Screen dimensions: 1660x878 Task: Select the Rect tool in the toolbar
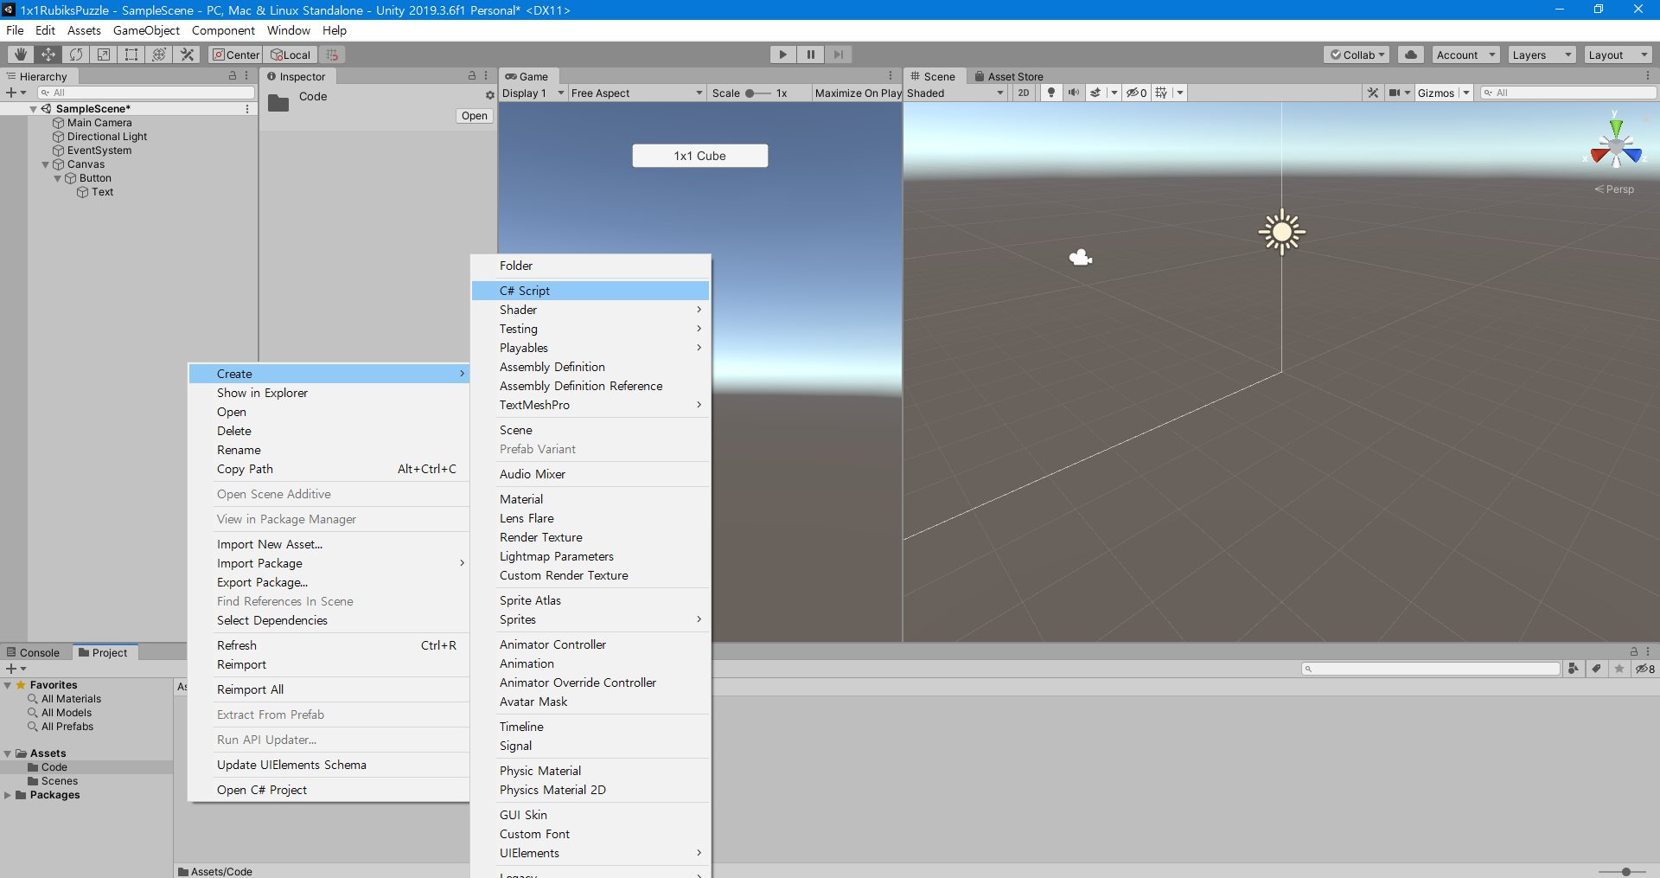click(x=131, y=54)
